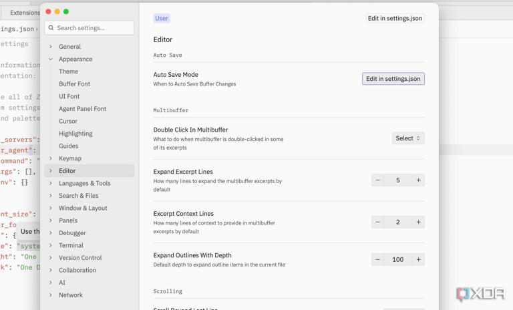
Task: Click minus button for Excerpt Context Lines
Action: coord(377,222)
